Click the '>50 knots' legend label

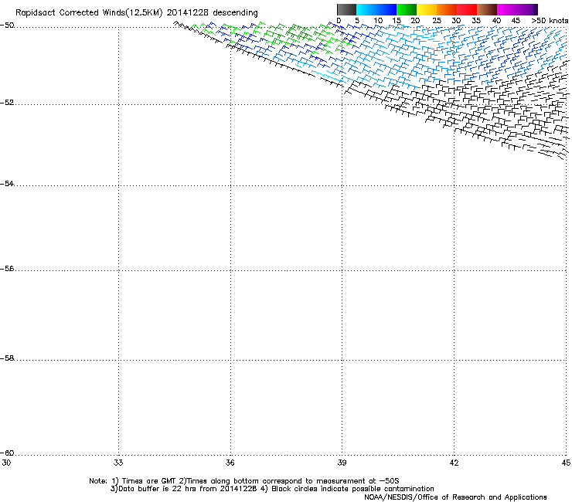[x=550, y=21]
